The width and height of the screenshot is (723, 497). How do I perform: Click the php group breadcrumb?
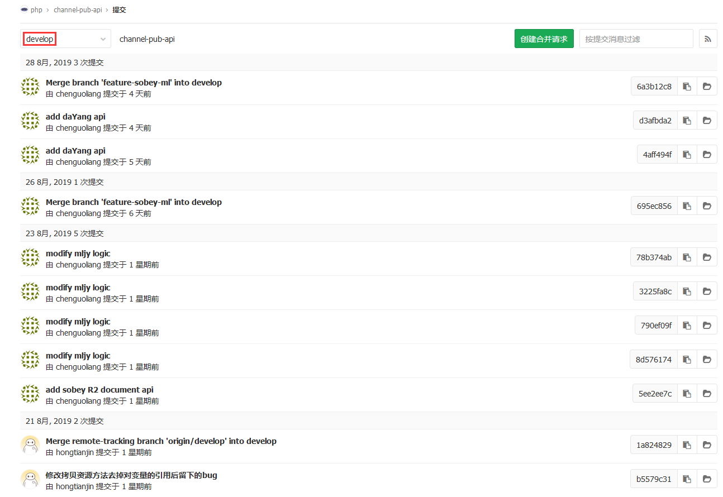(x=36, y=10)
